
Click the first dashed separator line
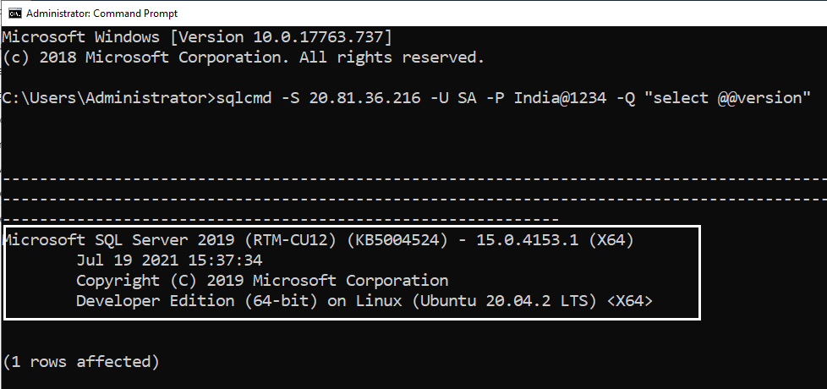[414, 179]
